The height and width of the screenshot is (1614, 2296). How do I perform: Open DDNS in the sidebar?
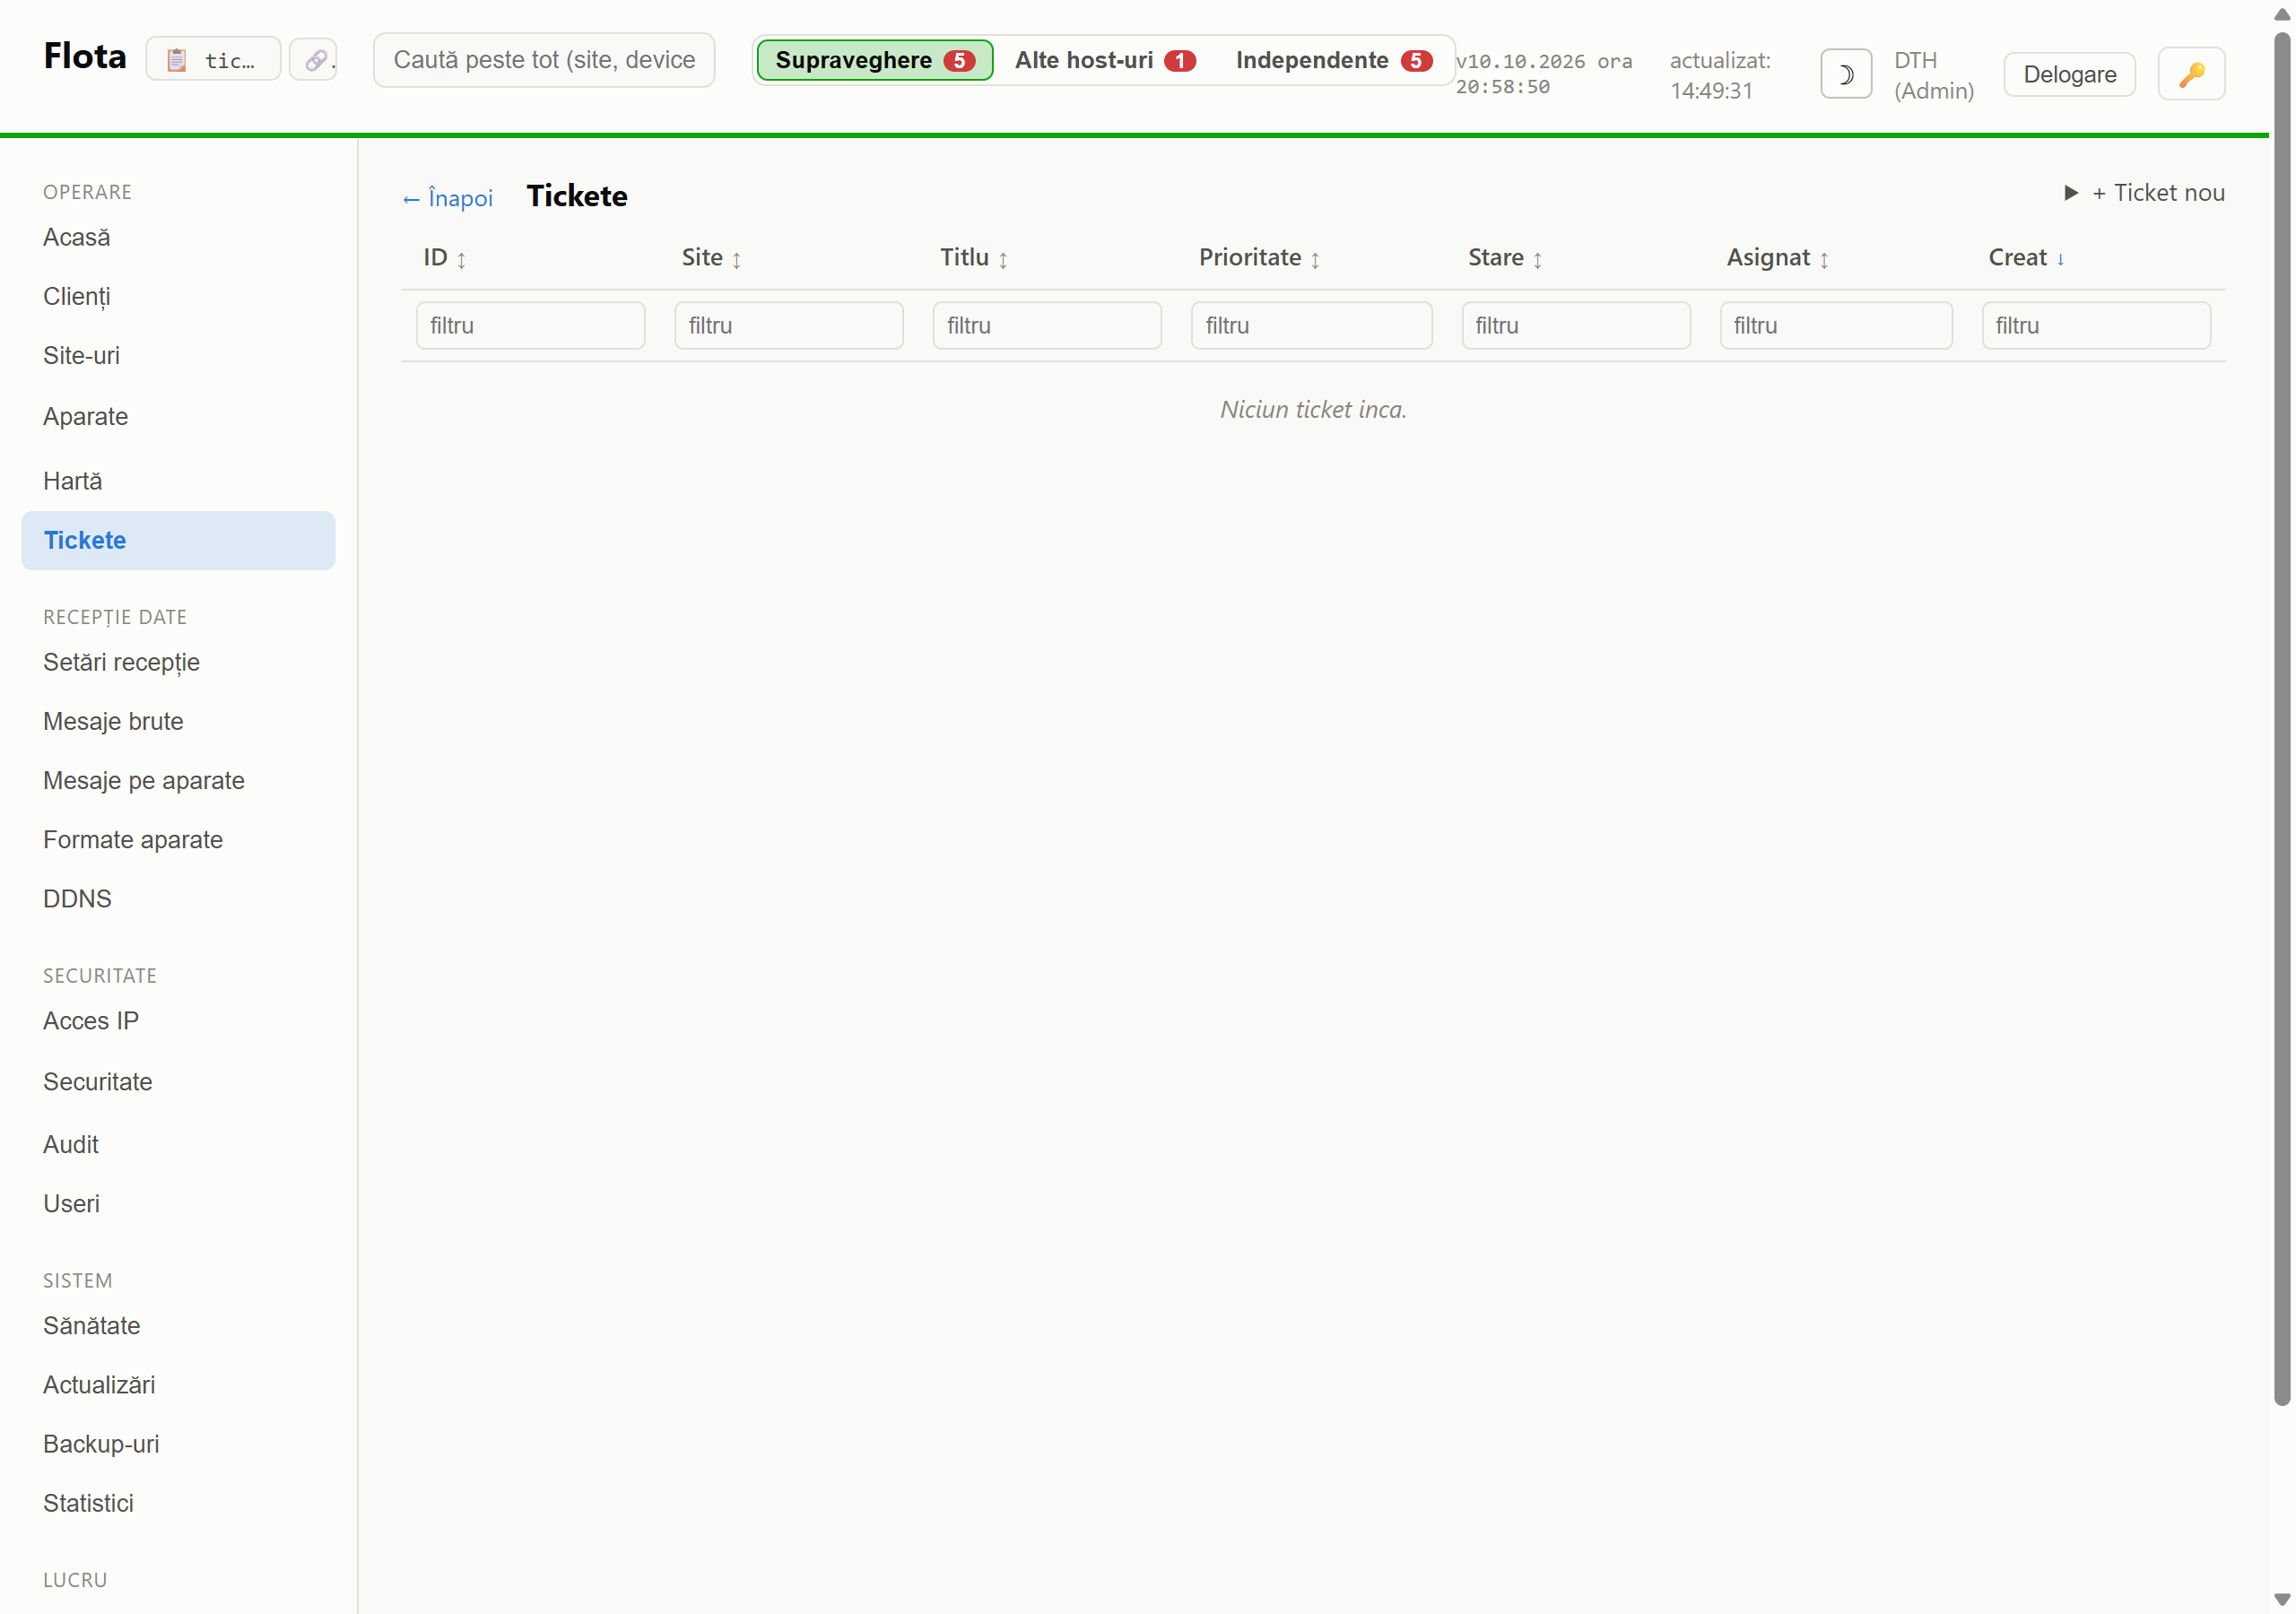(x=178, y=899)
